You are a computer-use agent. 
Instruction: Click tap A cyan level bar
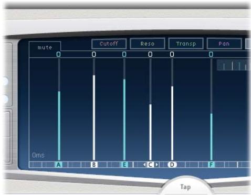[x=59, y=126]
